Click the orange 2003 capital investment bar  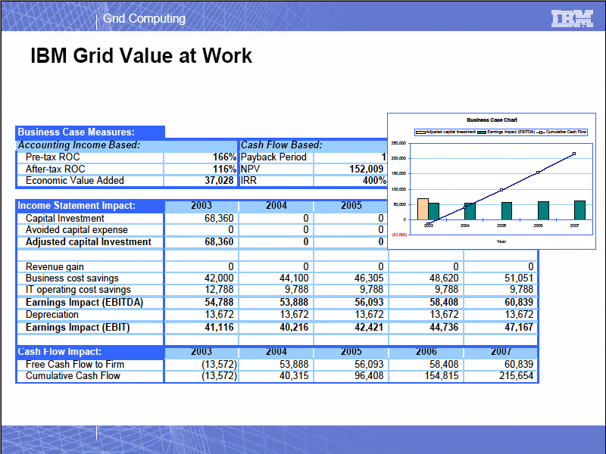click(x=423, y=210)
